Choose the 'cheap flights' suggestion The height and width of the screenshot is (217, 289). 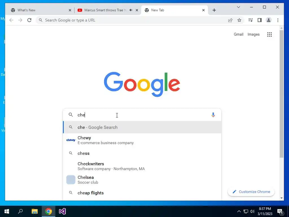(142, 193)
